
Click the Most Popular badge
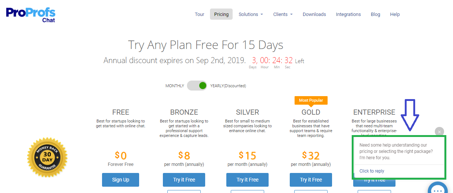pyautogui.click(x=311, y=100)
